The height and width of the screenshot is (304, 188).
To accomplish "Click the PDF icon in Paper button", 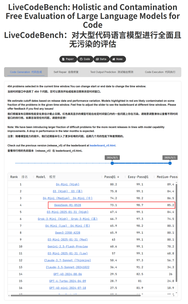I will [63, 59].
